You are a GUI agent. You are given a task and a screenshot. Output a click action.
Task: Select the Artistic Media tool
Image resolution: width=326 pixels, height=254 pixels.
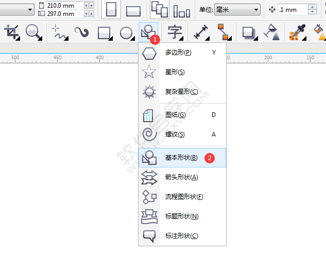pyautogui.click(x=82, y=32)
